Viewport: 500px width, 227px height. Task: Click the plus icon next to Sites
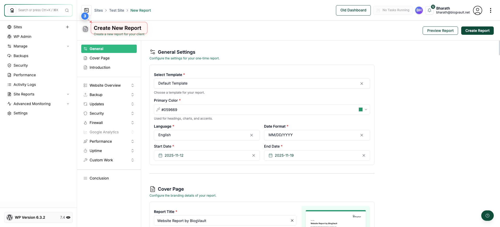pyautogui.click(x=67, y=27)
